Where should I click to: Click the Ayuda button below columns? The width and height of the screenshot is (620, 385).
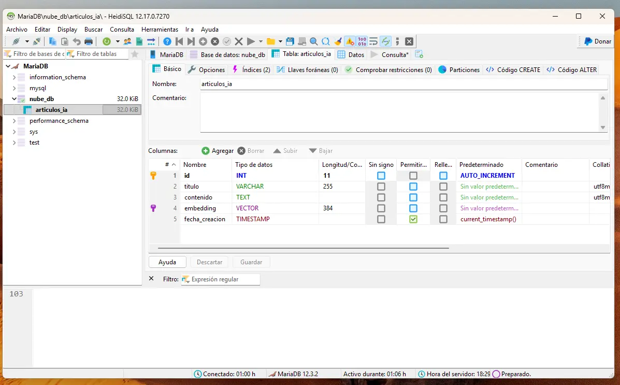[167, 262]
